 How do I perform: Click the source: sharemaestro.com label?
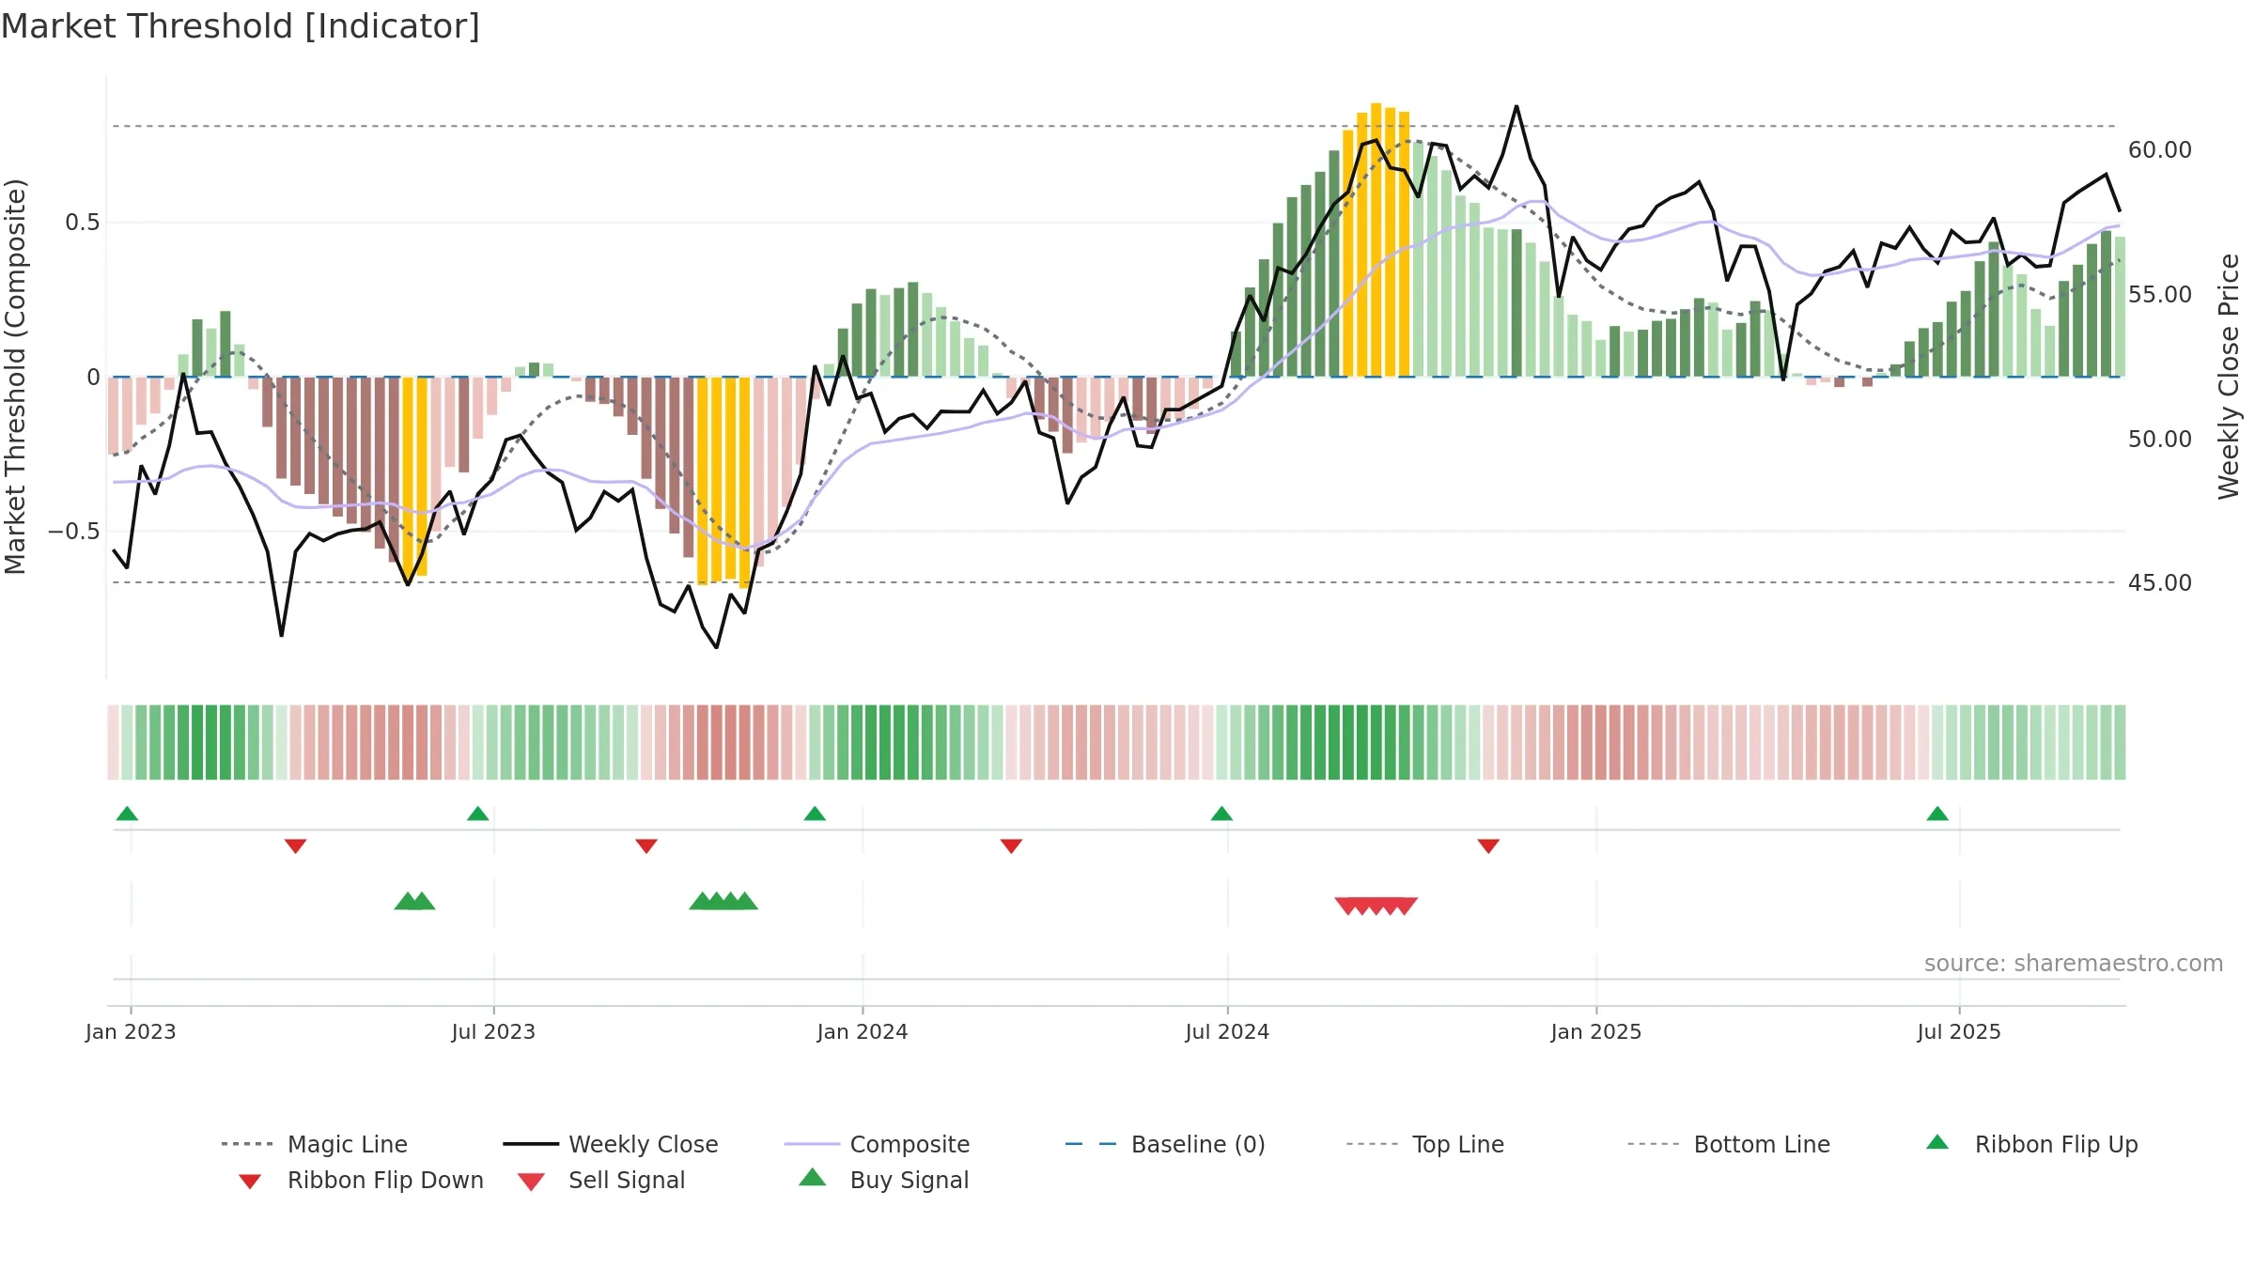click(2074, 964)
